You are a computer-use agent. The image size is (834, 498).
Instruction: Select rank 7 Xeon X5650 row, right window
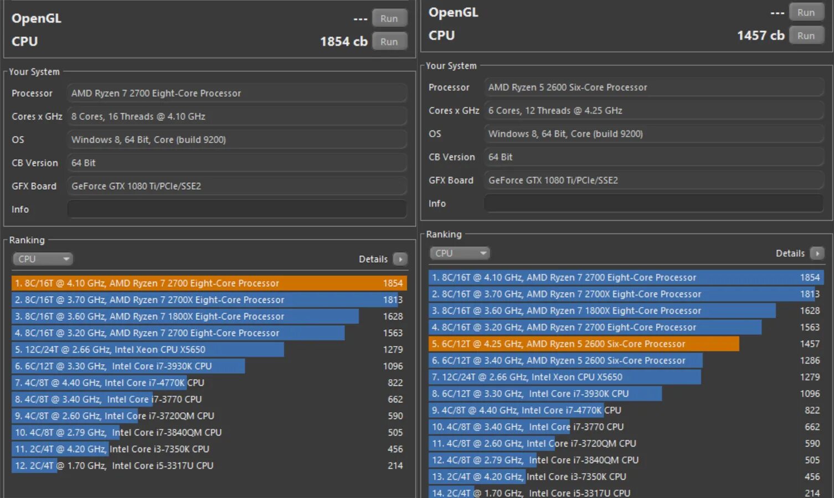(626, 377)
